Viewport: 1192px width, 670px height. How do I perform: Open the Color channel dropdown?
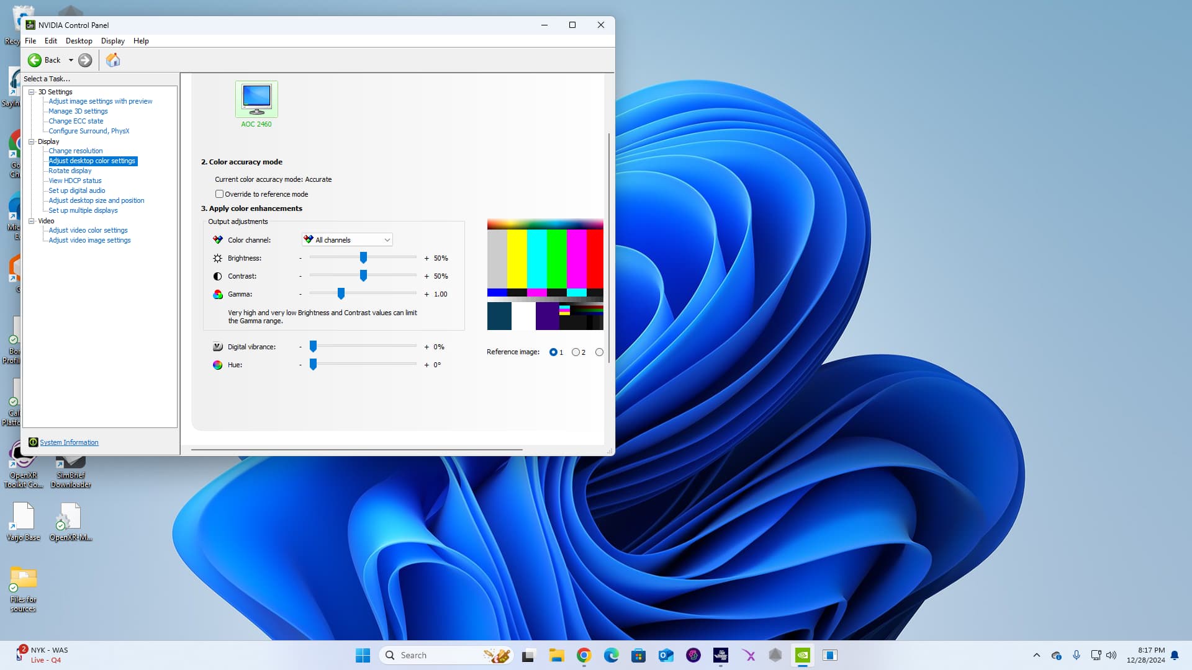pos(347,240)
